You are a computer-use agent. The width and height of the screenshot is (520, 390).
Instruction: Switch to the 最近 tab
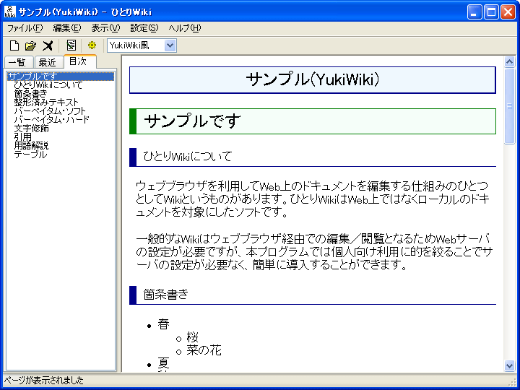coord(49,62)
